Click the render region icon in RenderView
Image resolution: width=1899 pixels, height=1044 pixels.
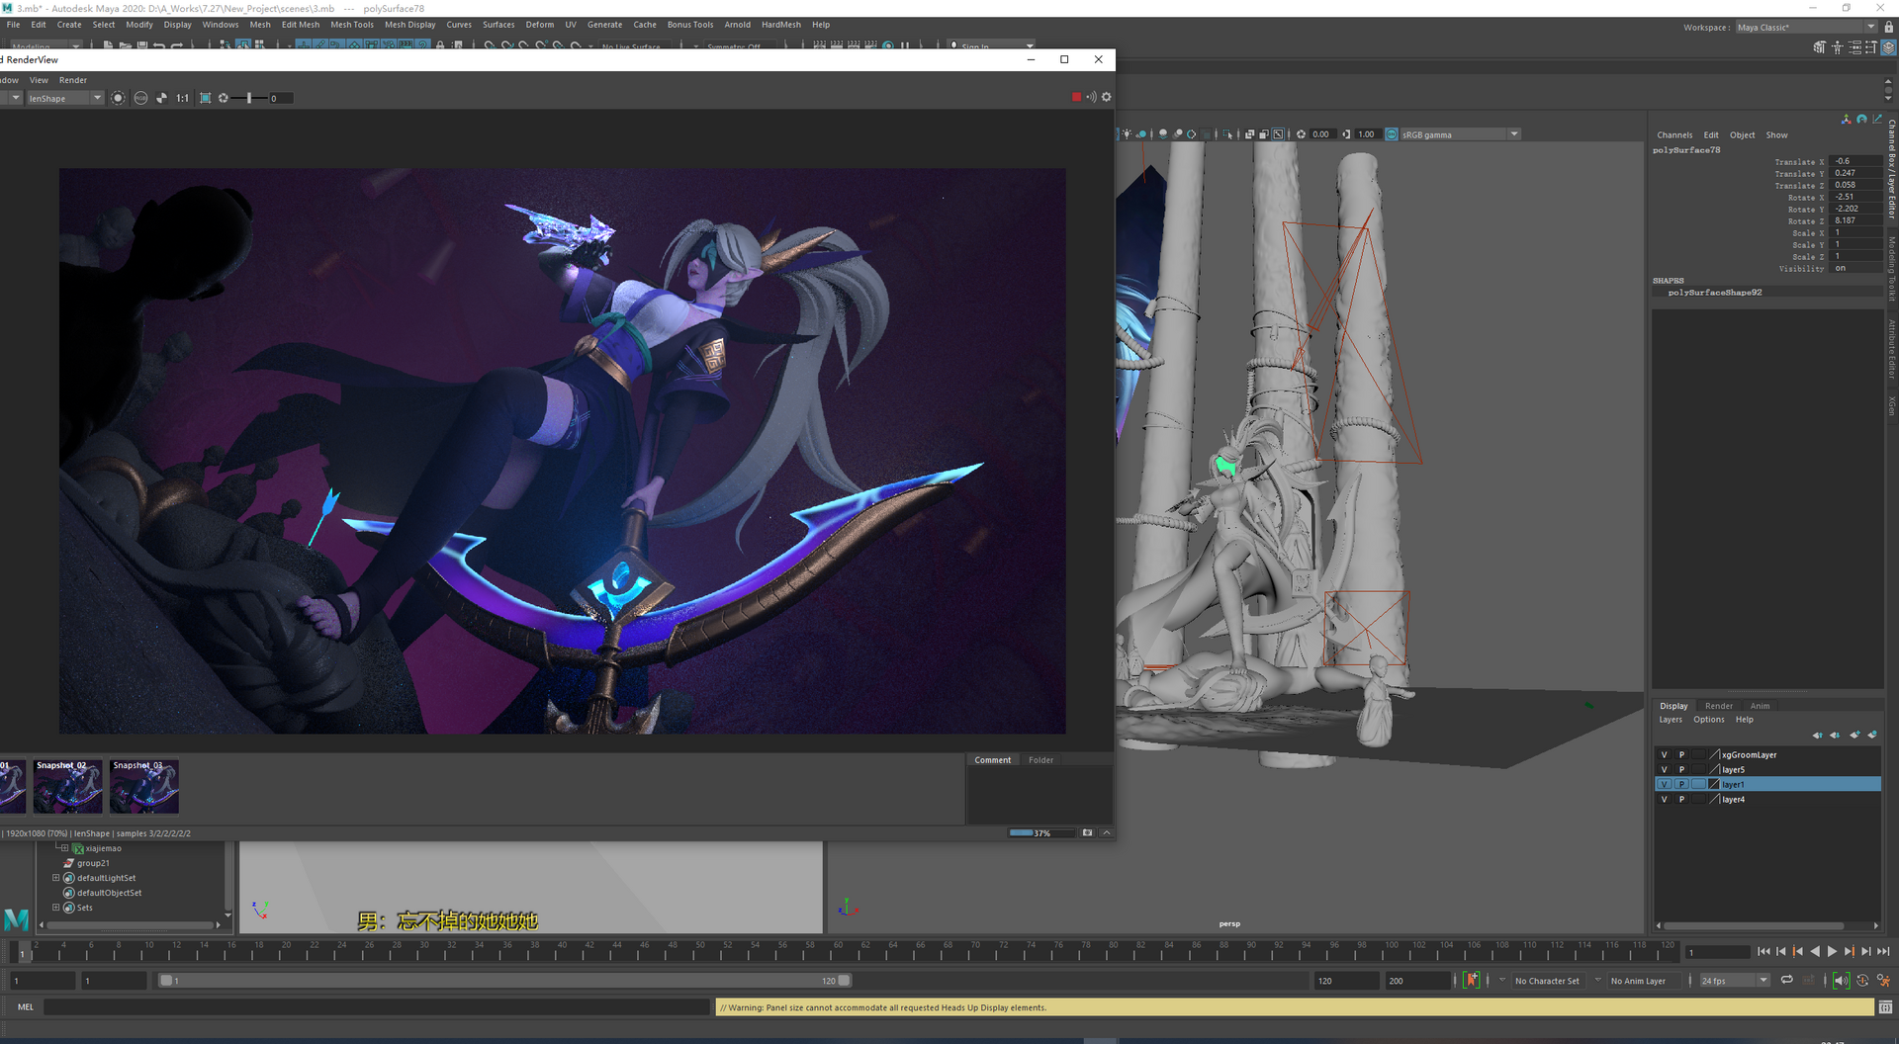tap(205, 98)
